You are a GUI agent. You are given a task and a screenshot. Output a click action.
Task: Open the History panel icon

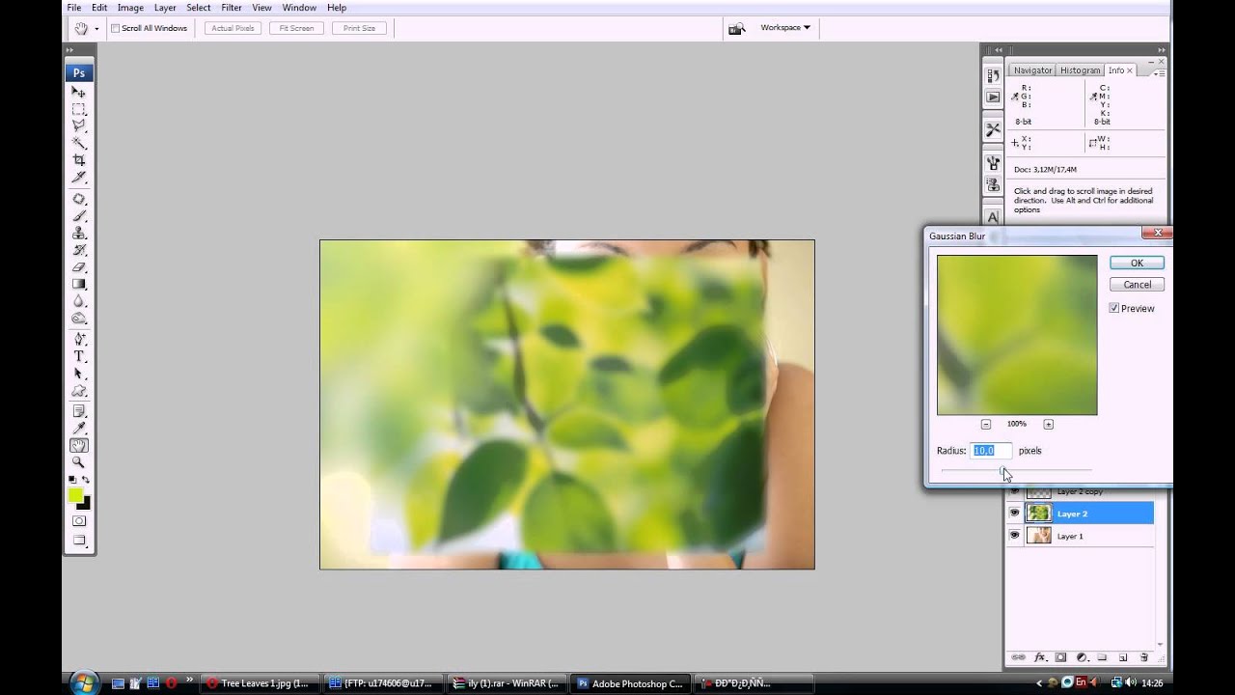tap(993, 75)
